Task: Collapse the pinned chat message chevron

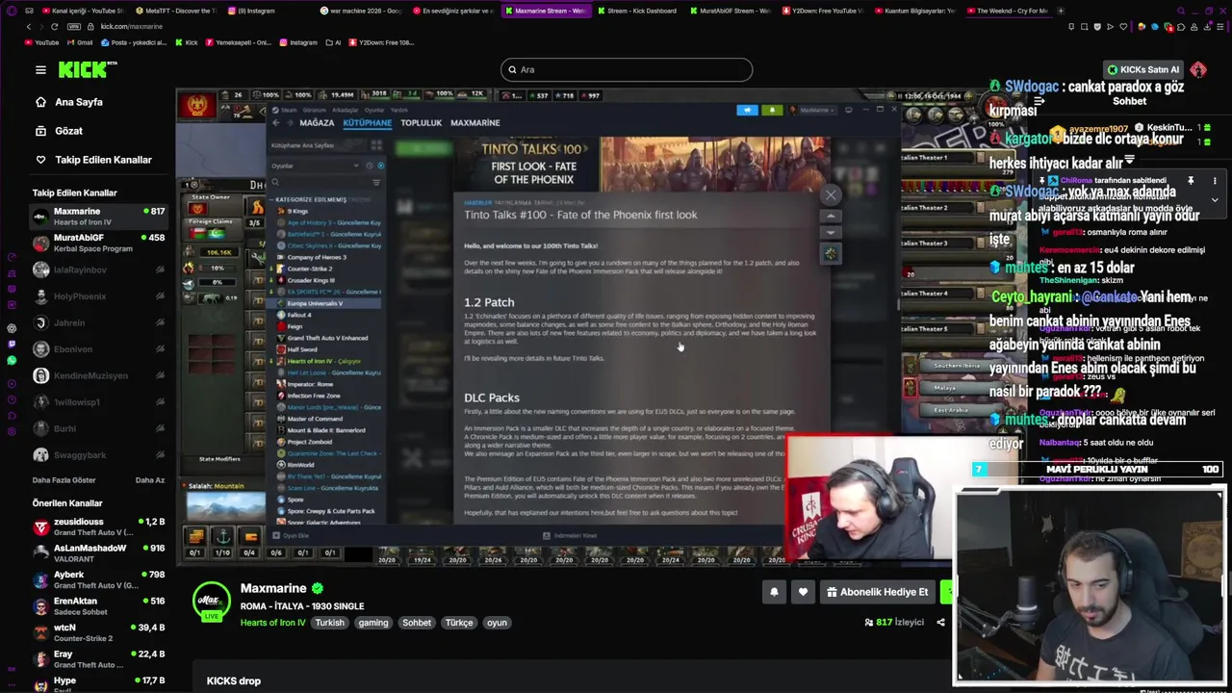Action: 1215,200
